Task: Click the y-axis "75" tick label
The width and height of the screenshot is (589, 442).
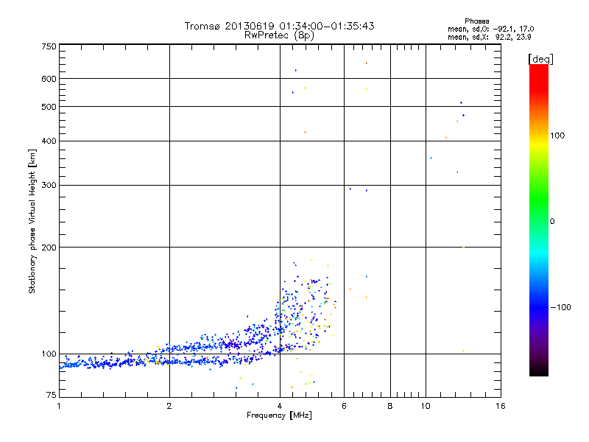Action: [x=52, y=395]
